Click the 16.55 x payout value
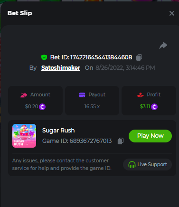Viewport: 179px width, 207px height. [92, 106]
